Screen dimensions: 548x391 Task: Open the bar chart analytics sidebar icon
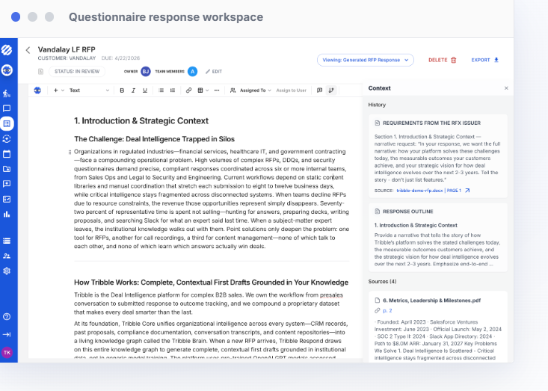point(7,215)
